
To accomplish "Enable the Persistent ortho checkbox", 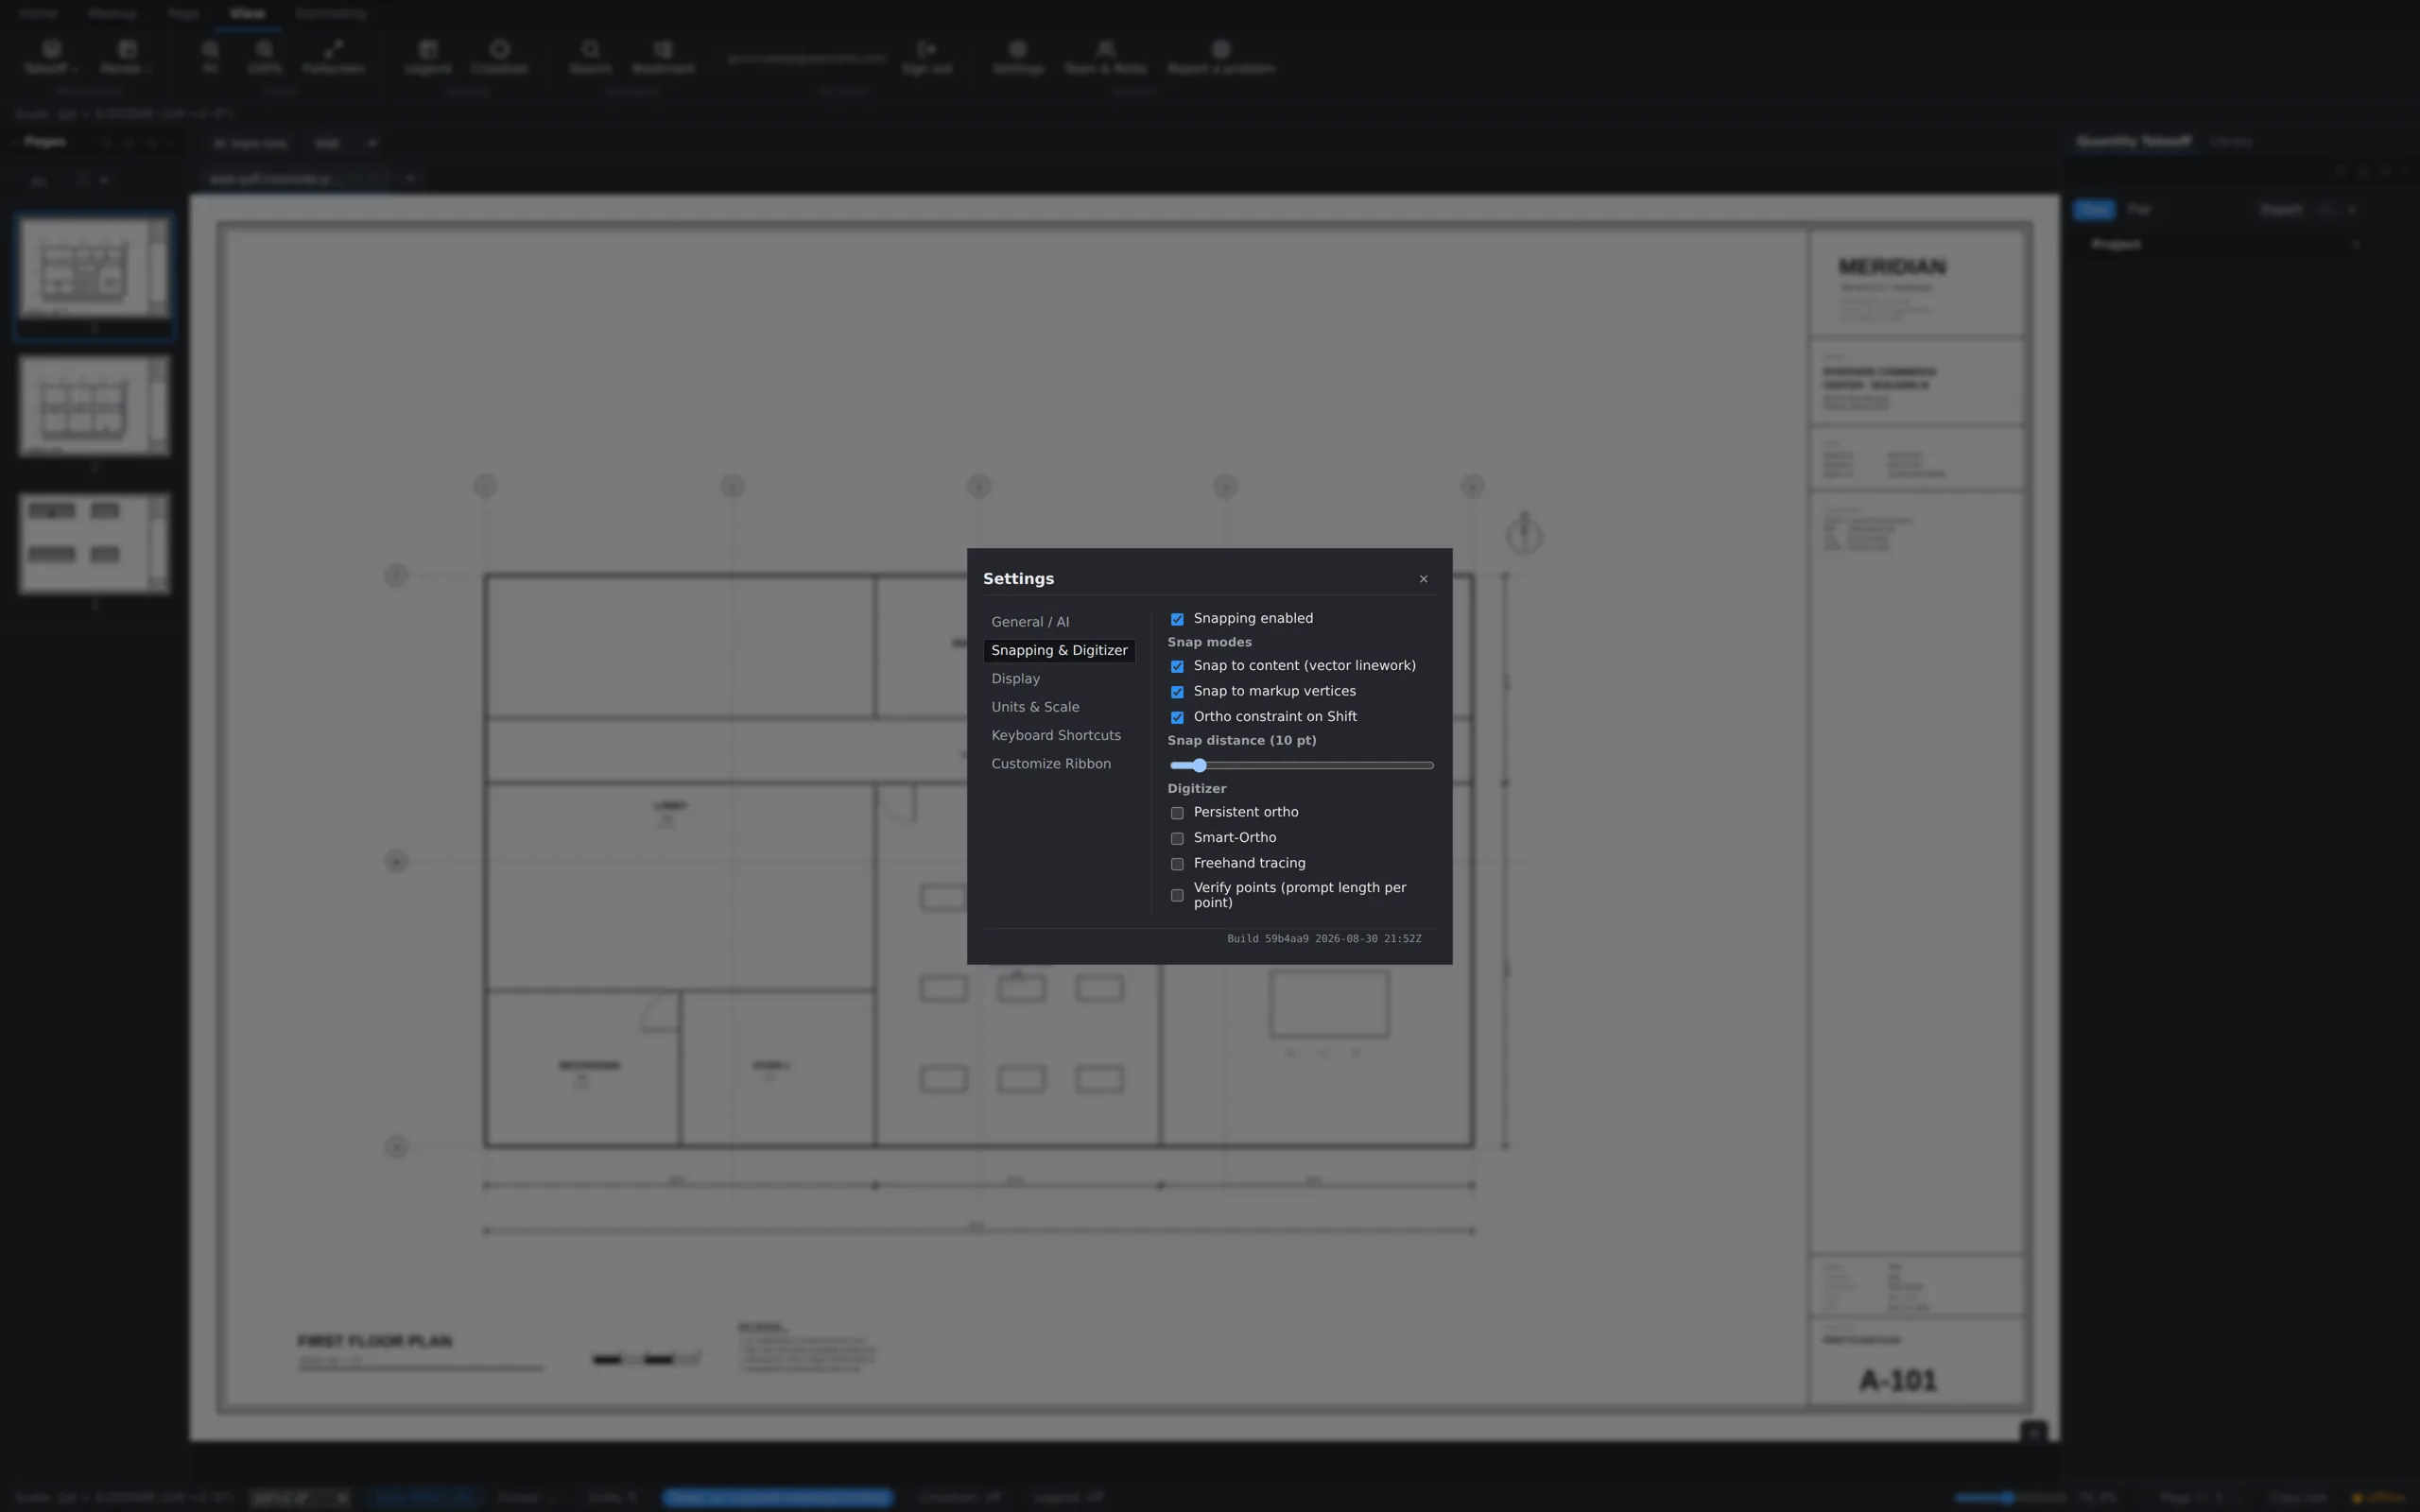I will pos(1177,813).
